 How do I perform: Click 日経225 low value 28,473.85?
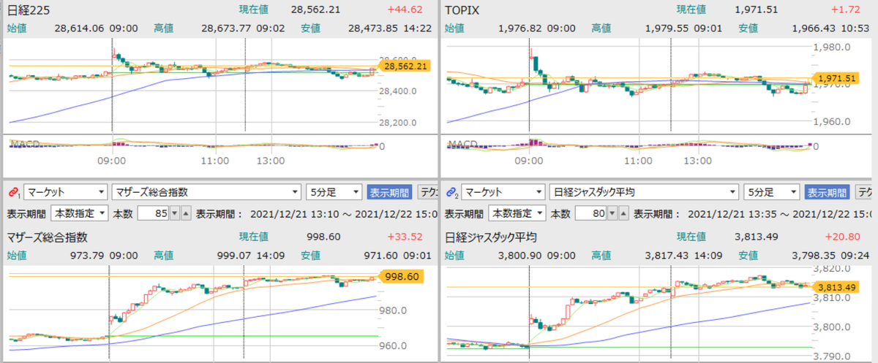click(372, 28)
